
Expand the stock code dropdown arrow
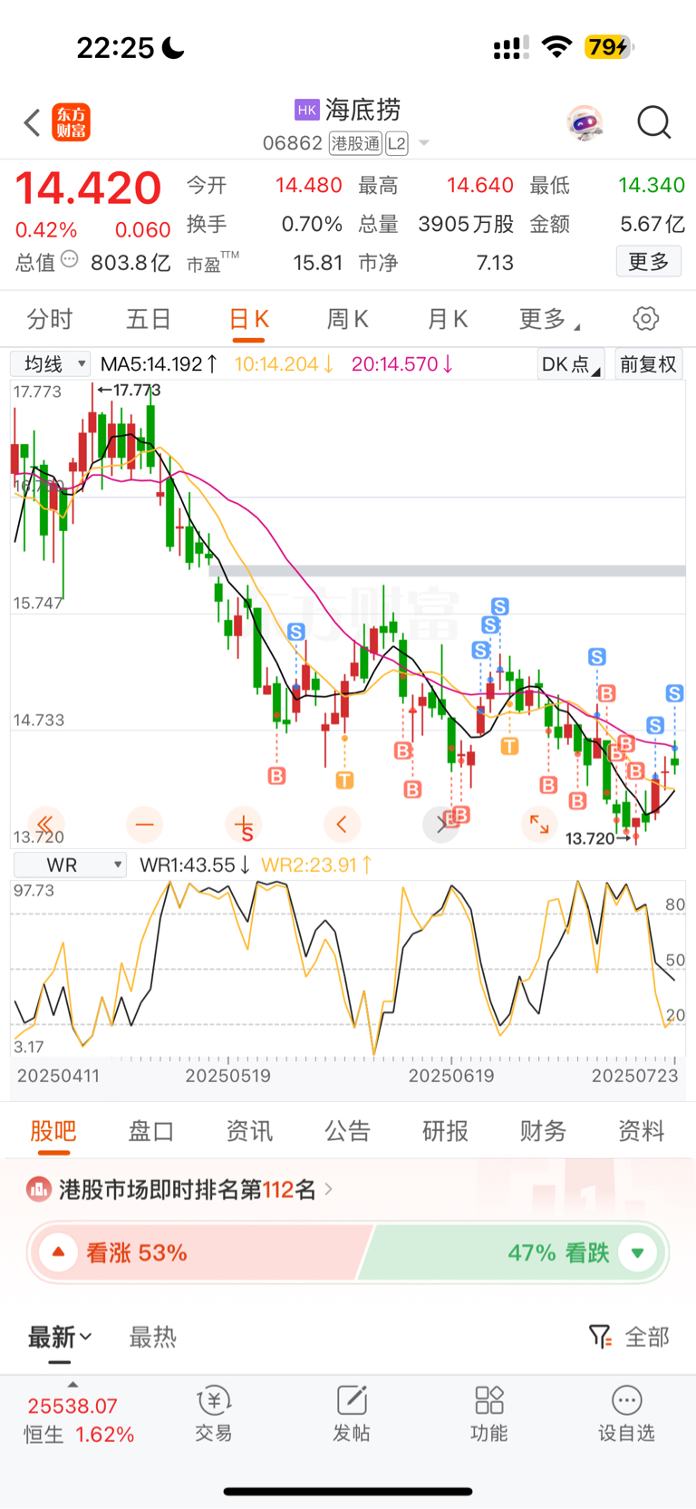click(423, 143)
